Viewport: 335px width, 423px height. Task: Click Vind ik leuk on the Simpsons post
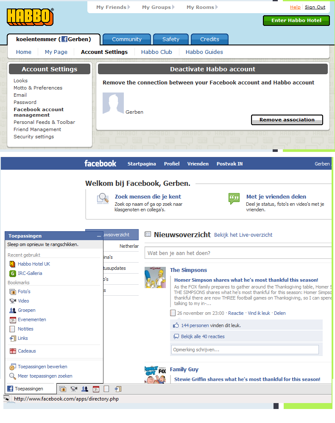click(x=259, y=313)
